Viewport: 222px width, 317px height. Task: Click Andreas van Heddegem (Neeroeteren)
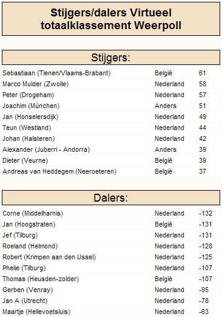59,171
